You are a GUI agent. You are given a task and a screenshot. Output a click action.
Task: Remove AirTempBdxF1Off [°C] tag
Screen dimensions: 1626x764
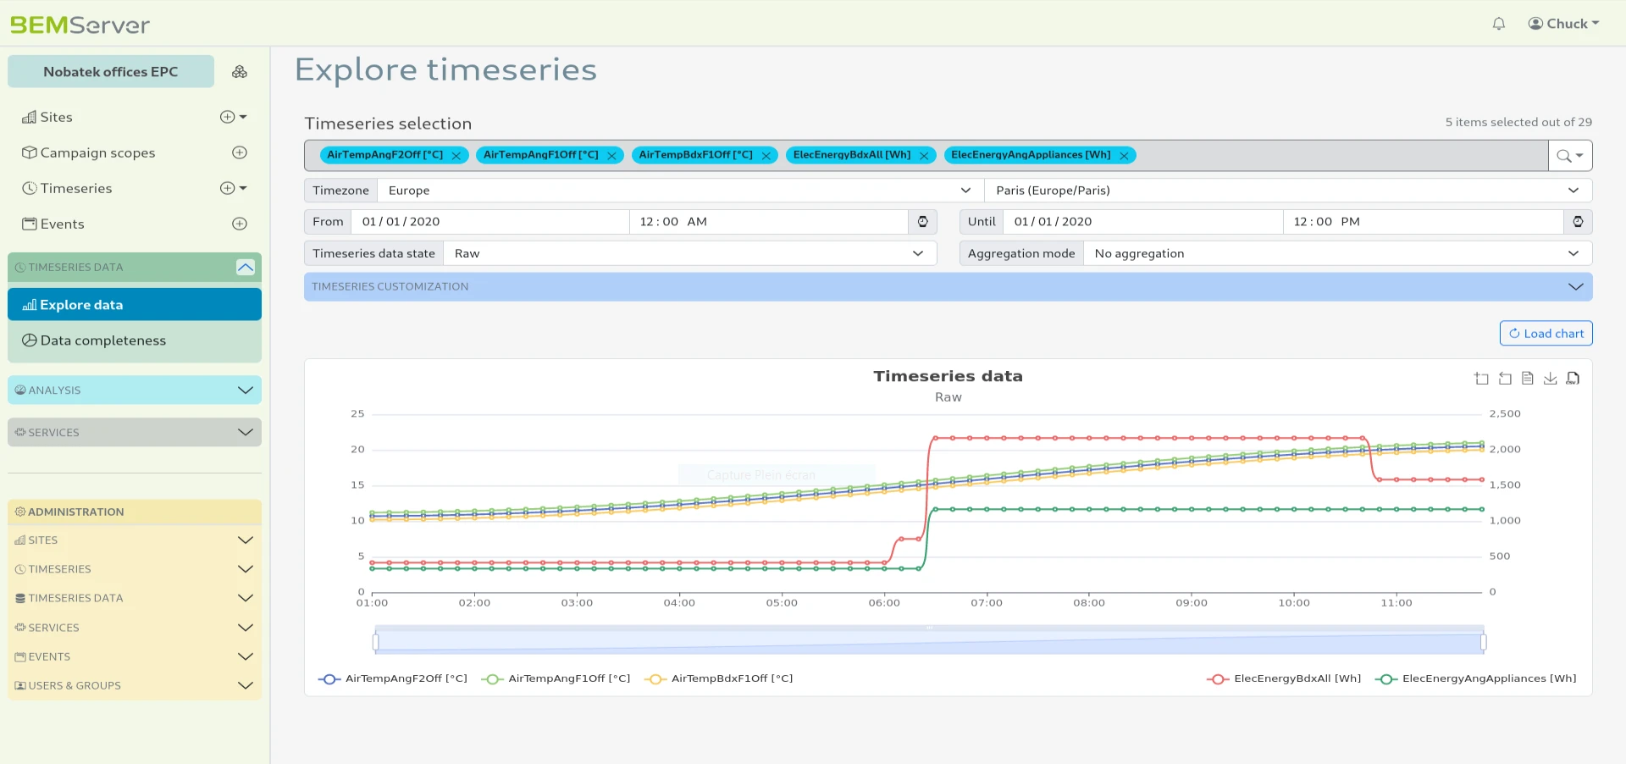point(766,156)
